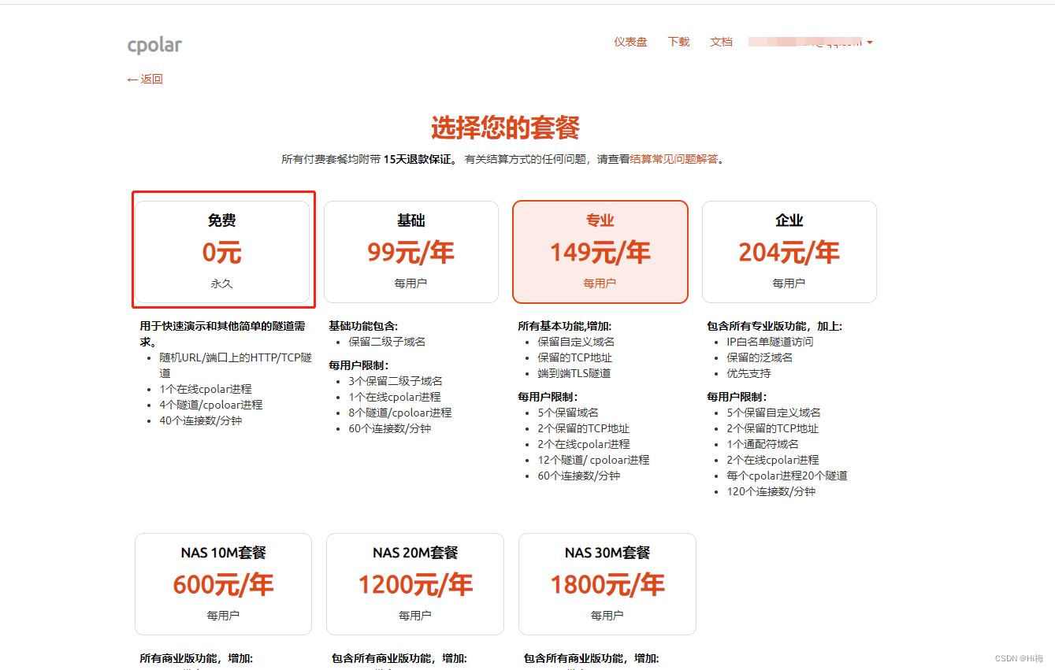This screenshot has width=1055, height=670.
Task: Select the 专业 149元/年 plan card
Action: pos(600,252)
